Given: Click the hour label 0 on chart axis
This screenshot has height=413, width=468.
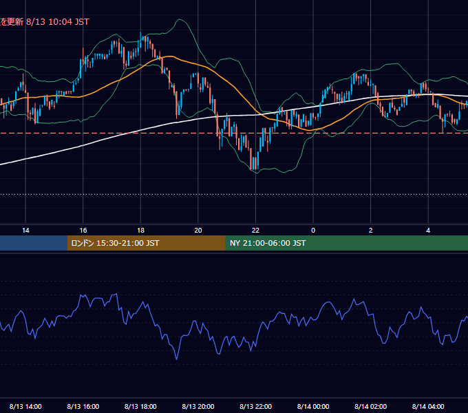Looking at the screenshot, I should (313, 231).
